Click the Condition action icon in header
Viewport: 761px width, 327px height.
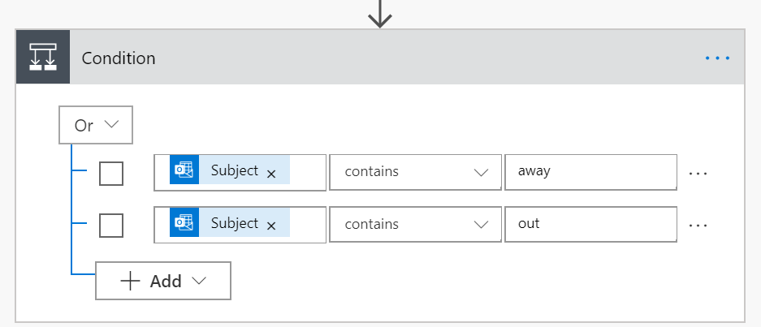click(42, 58)
